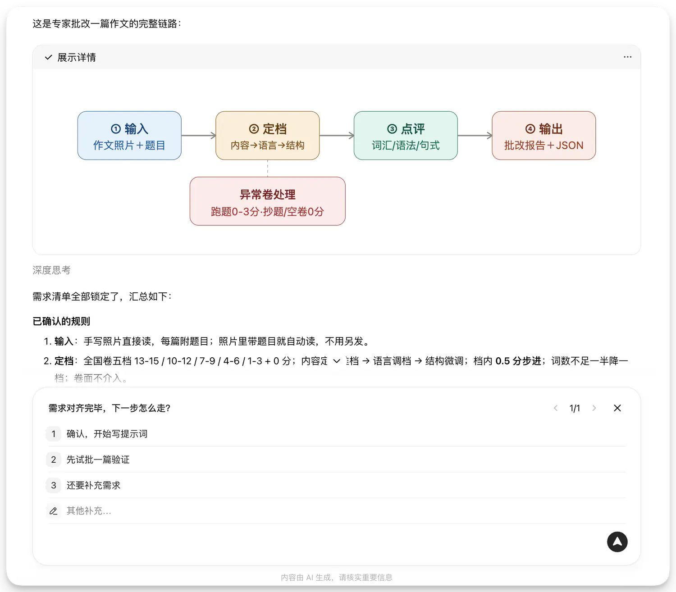Click the ① 输入 flowchart node
This screenshot has height=592, width=676.
coord(129,136)
